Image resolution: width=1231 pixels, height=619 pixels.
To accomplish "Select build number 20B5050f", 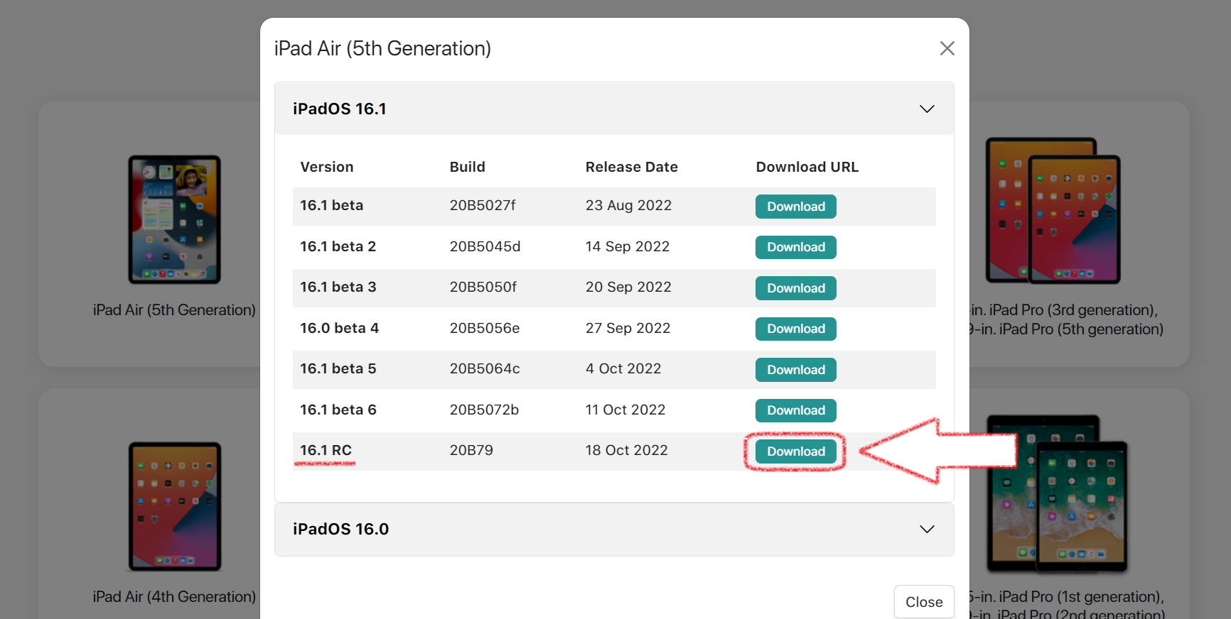I will pyautogui.click(x=483, y=287).
